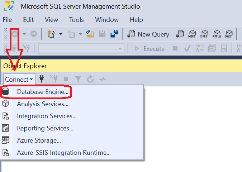Click the Navigate Forward arrow icon

(34, 34)
